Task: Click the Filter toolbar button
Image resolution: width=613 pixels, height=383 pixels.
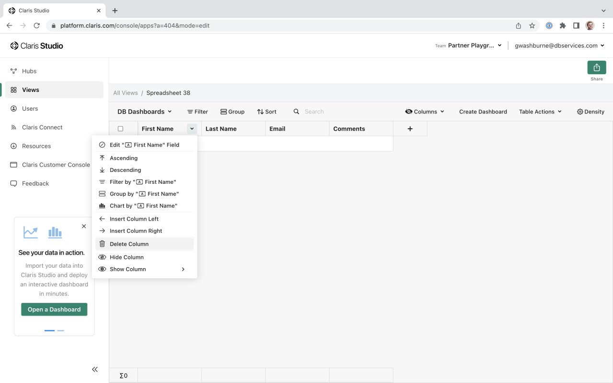Action: point(197,112)
